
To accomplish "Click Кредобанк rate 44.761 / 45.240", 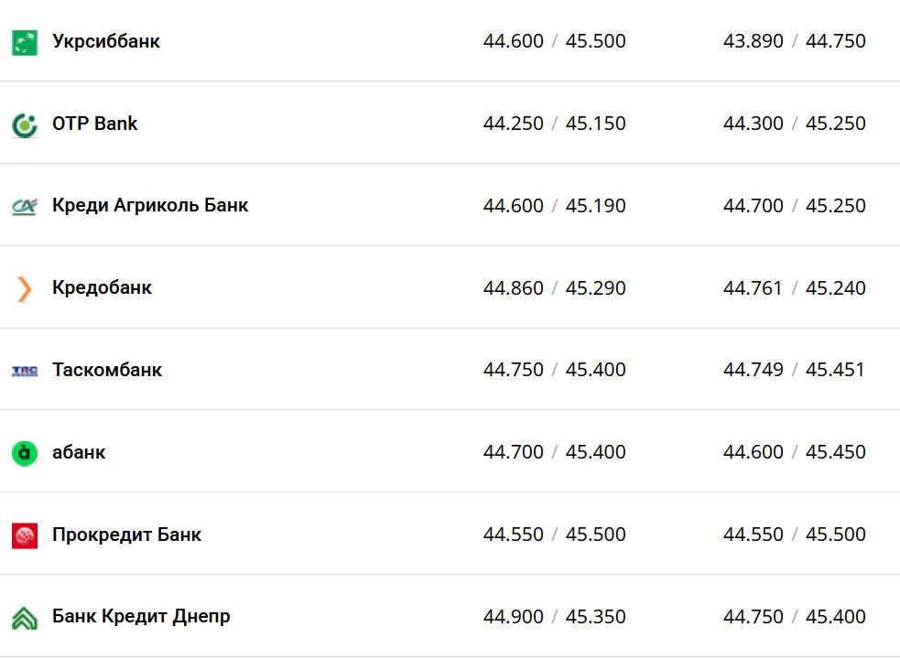I will coord(795,288).
